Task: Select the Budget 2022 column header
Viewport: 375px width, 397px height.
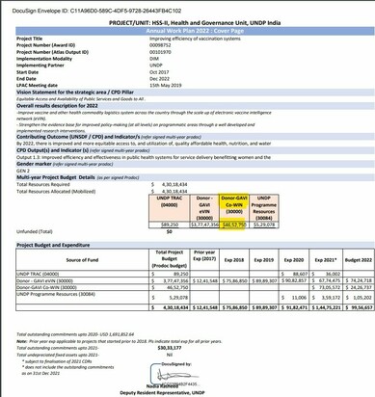Action: coord(359,259)
